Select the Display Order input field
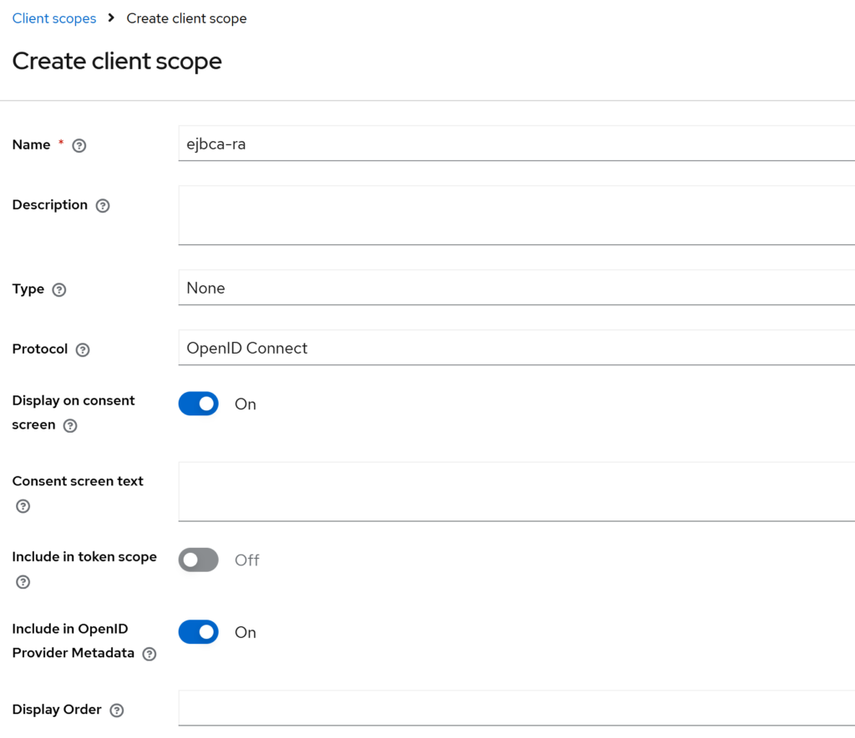Viewport: 855px width, 738px height. pyautogui.click(x=516, y=708)
